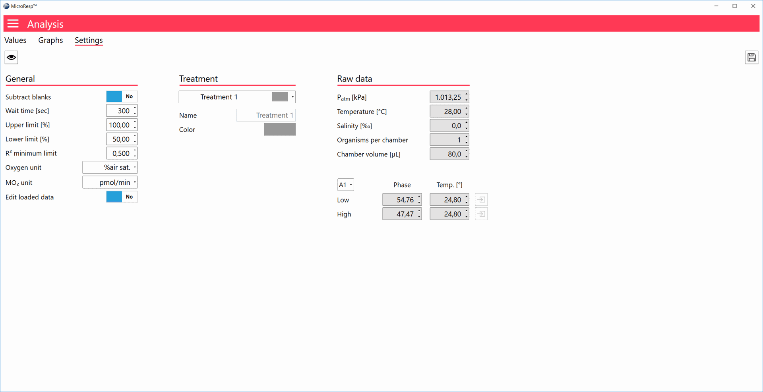Viewport: 763px width, 392px height.
Task: Click the High row import arrow icon
Action: tap(481, 214)
